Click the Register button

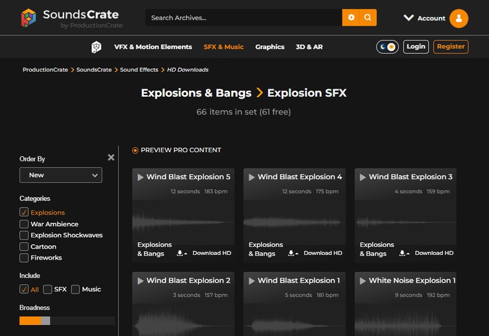pos(450,46)
